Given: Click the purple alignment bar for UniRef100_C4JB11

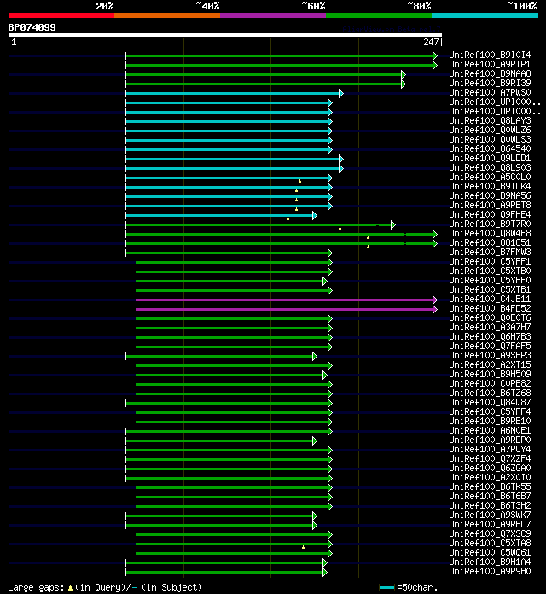Looking at the screenshot, I should (285, 300).
